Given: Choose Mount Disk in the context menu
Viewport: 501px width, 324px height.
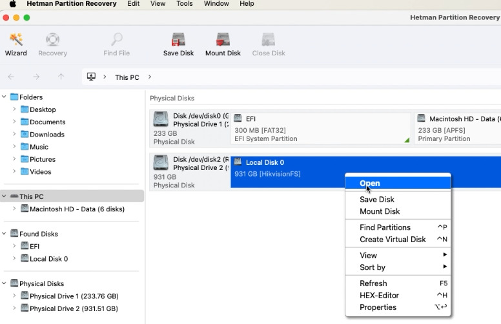Looking at the screenshot, I should [398, 211].
